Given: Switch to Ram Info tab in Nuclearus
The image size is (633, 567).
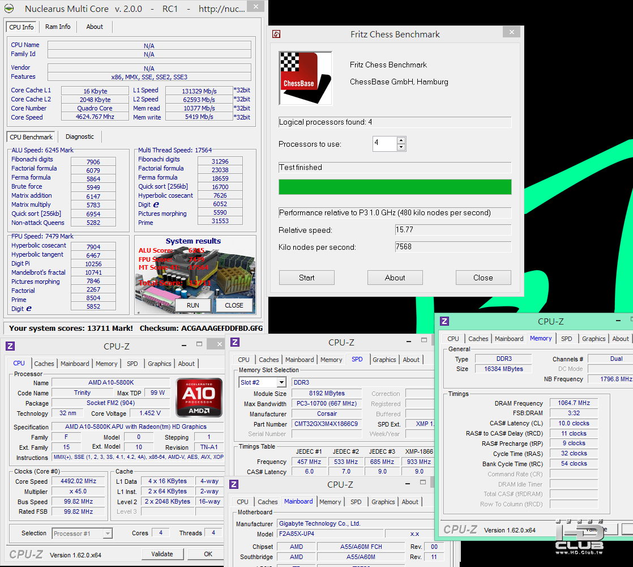Looking at the screenshot, I should tap(58, 27).
